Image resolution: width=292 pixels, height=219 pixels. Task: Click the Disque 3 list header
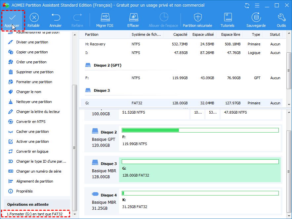[x=102, y=90]
